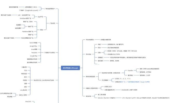This screenshot has width=174, height=103.
Task: Select the 'App' ads branch node
Action: click(x=40, y=17)
